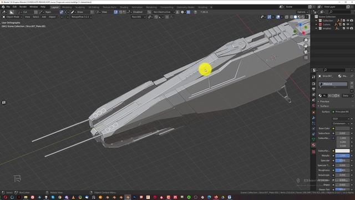Disable Collection in renders via camera icon
The height and width of the screenshot is (200, 355).
[352, 21]
